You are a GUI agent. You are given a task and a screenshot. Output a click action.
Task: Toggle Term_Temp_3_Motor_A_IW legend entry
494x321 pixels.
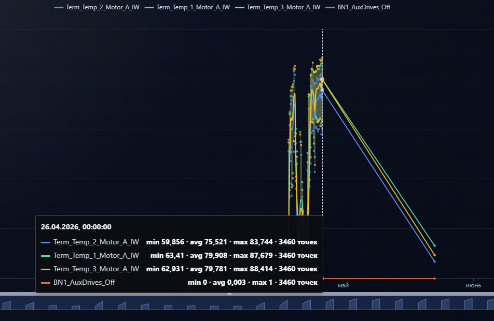tap(278, 7)
